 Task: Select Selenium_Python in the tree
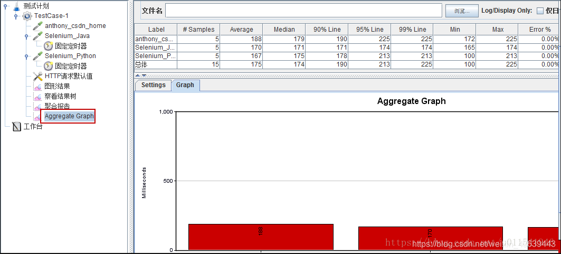(x=70, y=56)
